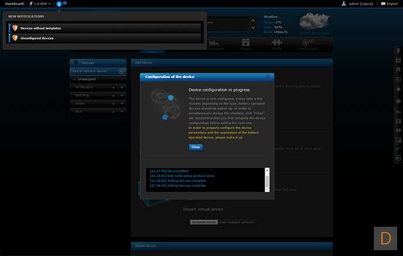Screen dimensions: 403x256
Task: Click the plus icon on Add or remove device
Action: coord(121,71)
